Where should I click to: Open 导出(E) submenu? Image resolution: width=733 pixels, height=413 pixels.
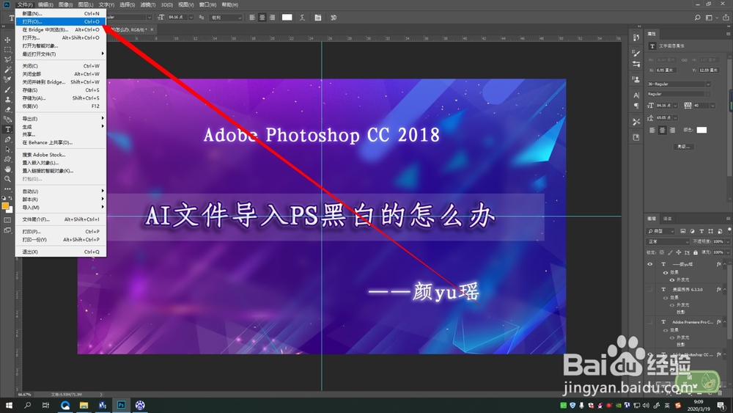61,119
